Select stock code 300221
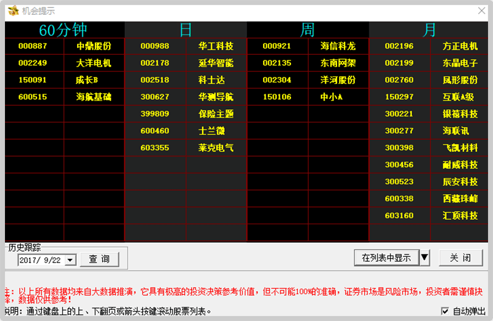This screenshot has width=493, height=321. point(399,114)
